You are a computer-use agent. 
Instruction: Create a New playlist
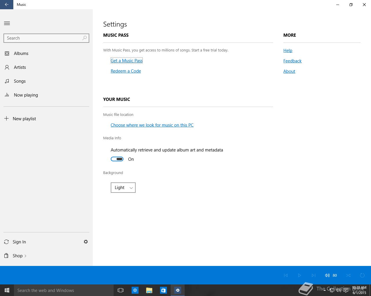(46, 119)
